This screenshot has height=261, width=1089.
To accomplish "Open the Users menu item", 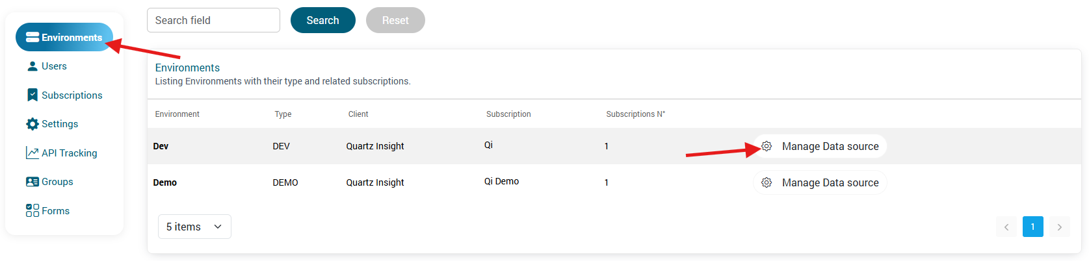I will pyautogui.click(x=54, y=66).
